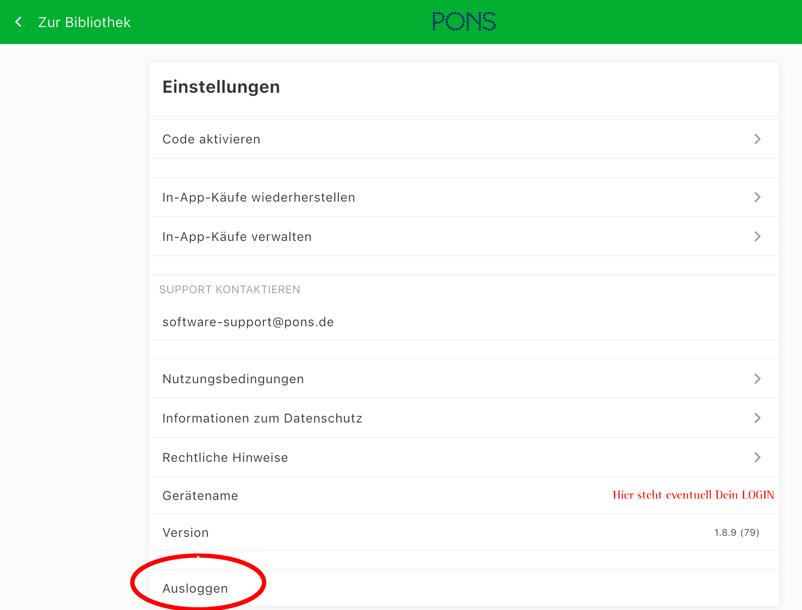Click chevron next to Code aktivieren

[757, 139]
